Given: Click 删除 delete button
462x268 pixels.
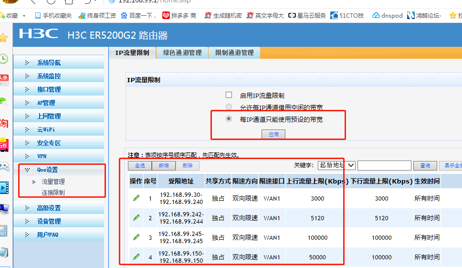Looking at the screenshot, I should [188, 165].
